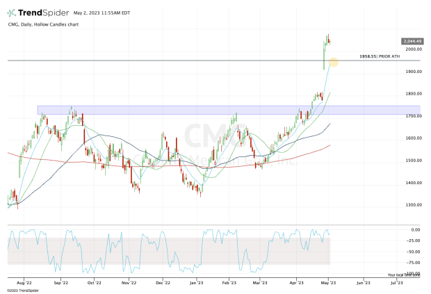Click the shaded band in oscillator panel
This screenshot has height=294, width=431.
click(x=167, y=251)
